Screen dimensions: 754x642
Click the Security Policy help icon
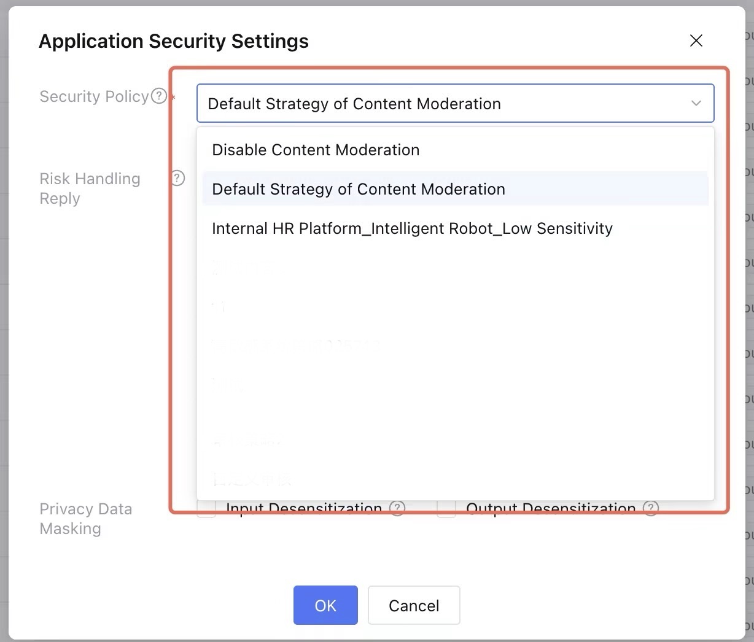click(159, 96)
